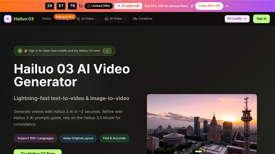Open the AI Video dropdown with video icon
Viewport: 275px width, 154px height.
pyautogui.click(x=87, y=19)
